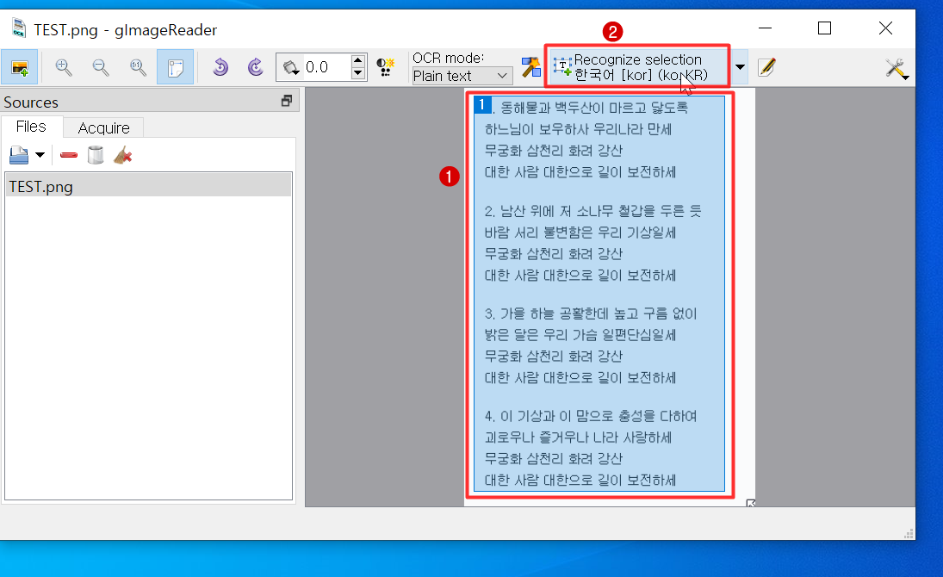Close the gImageReader window
Screen dimensions: 943x577
point(885,28)
